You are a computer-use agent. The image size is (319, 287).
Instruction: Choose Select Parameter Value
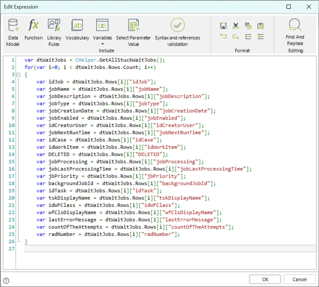click(x=133, y=32)
